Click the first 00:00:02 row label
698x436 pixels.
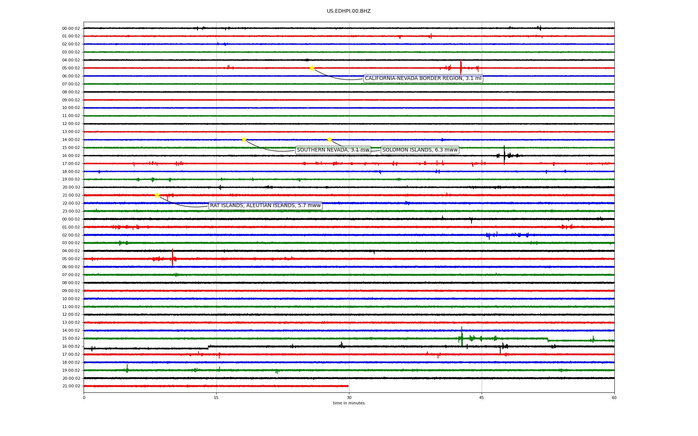tap(71, 28)
